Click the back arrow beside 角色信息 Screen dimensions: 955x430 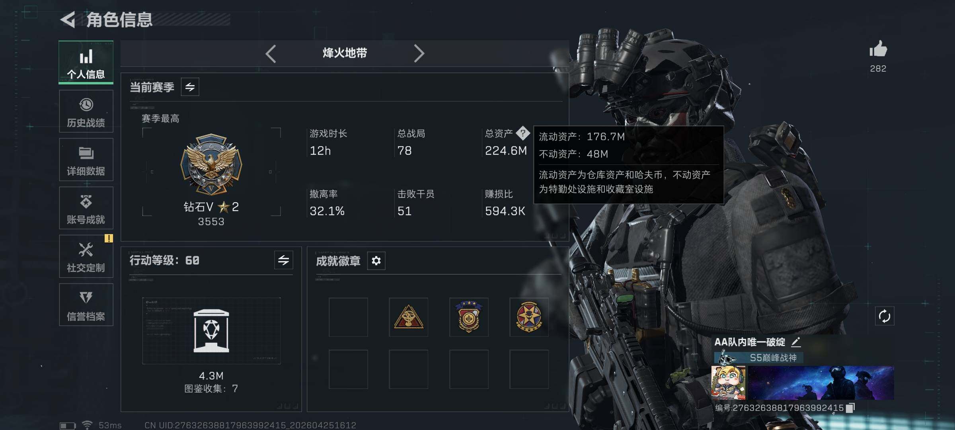tap(68, 20)
